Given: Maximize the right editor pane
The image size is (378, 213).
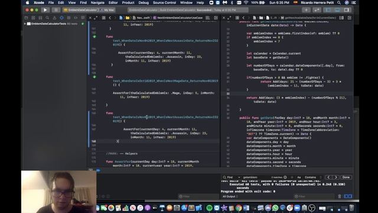Looking at the screenshot, I should click(229, 18).
